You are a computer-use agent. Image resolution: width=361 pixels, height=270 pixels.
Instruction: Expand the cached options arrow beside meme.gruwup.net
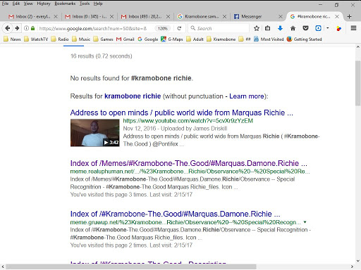[x=305, y=222]
